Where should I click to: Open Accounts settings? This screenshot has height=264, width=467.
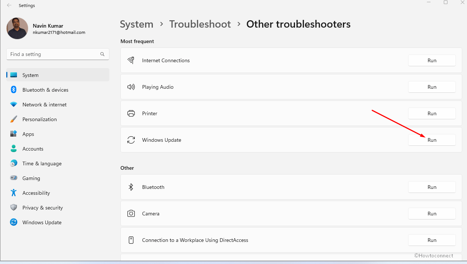(58, 149)
